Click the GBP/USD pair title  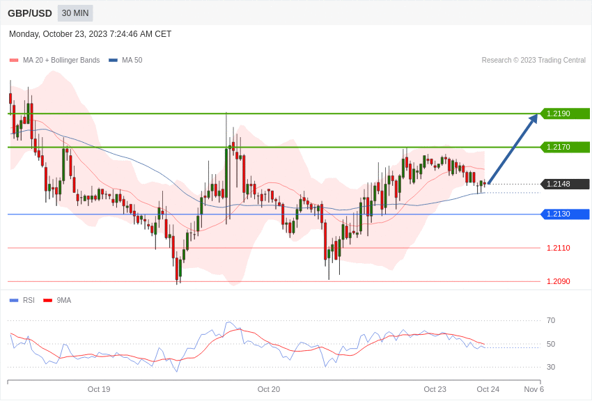point(30,13)
